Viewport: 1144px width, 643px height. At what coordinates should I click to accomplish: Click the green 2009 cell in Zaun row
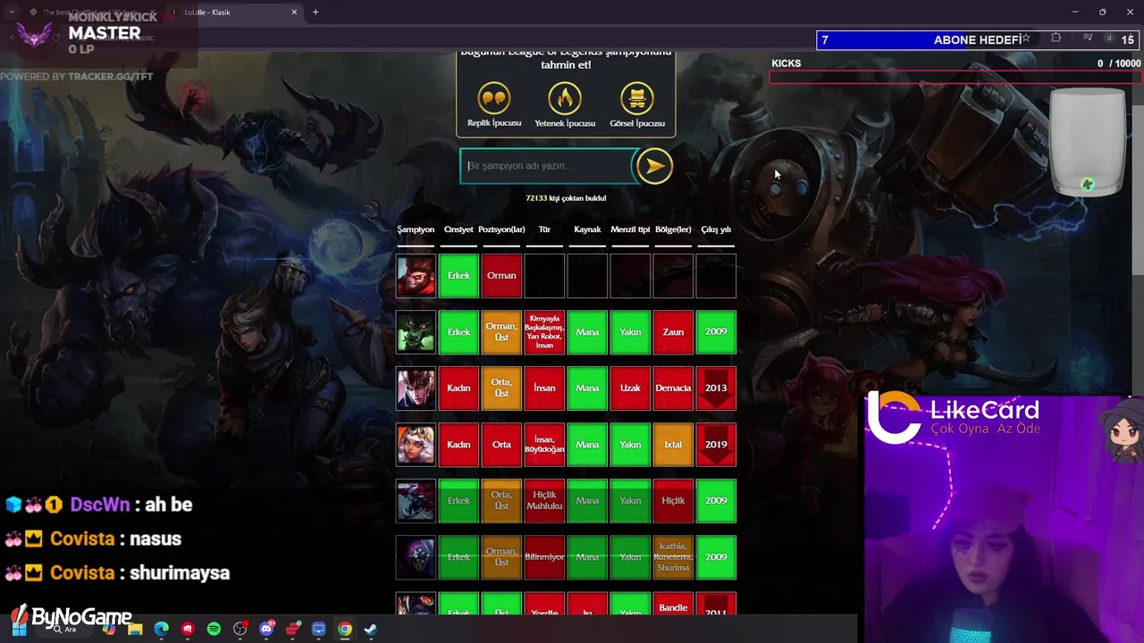click(716, 332)
